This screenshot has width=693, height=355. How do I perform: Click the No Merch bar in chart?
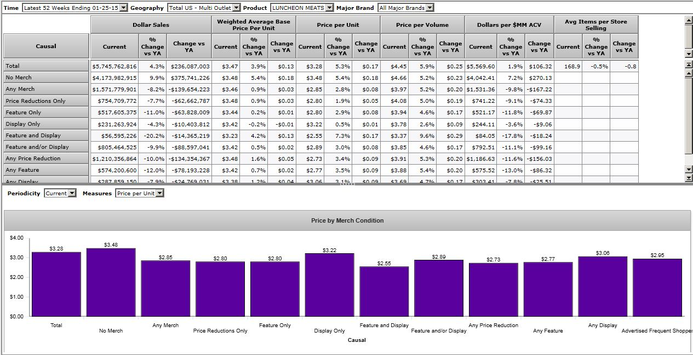(111, 282)
